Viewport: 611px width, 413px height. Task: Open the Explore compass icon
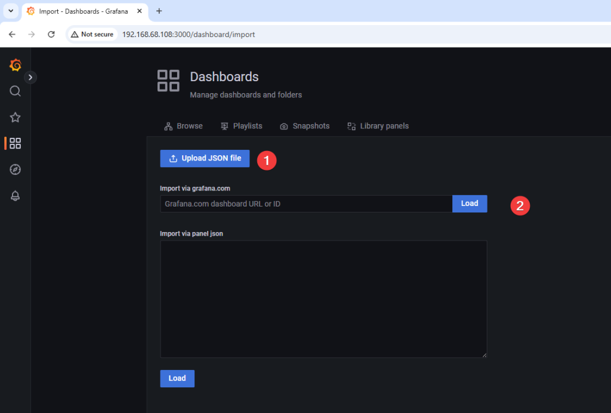(16, 170)
